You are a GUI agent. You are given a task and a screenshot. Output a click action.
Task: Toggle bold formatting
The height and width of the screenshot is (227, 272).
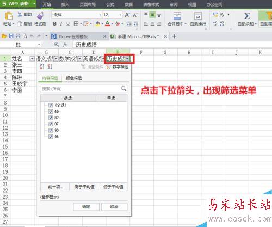pyautogui.click(x=55, y=24)
